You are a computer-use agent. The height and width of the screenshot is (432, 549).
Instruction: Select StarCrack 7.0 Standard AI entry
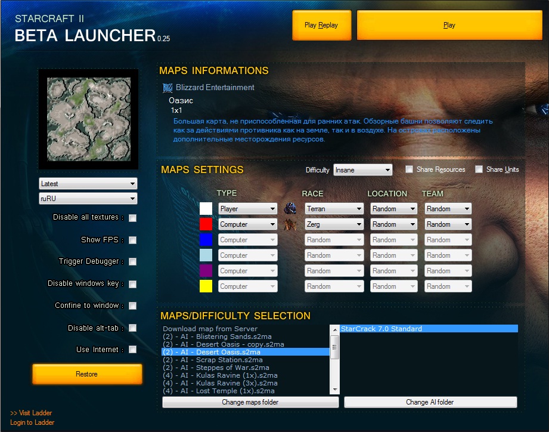click(429, 329)
